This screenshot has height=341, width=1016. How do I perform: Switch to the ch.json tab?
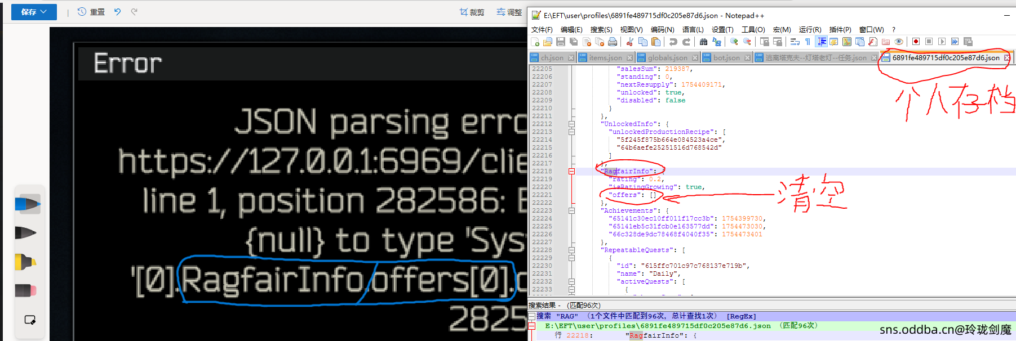[x=552, y=57]
